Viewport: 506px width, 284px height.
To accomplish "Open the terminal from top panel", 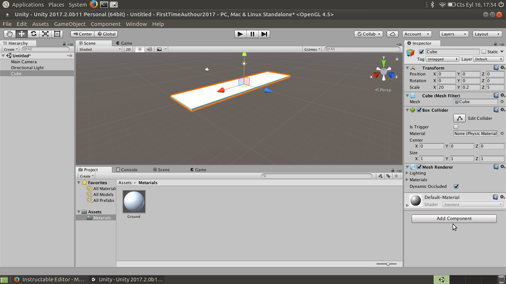I will coord(104,4).
